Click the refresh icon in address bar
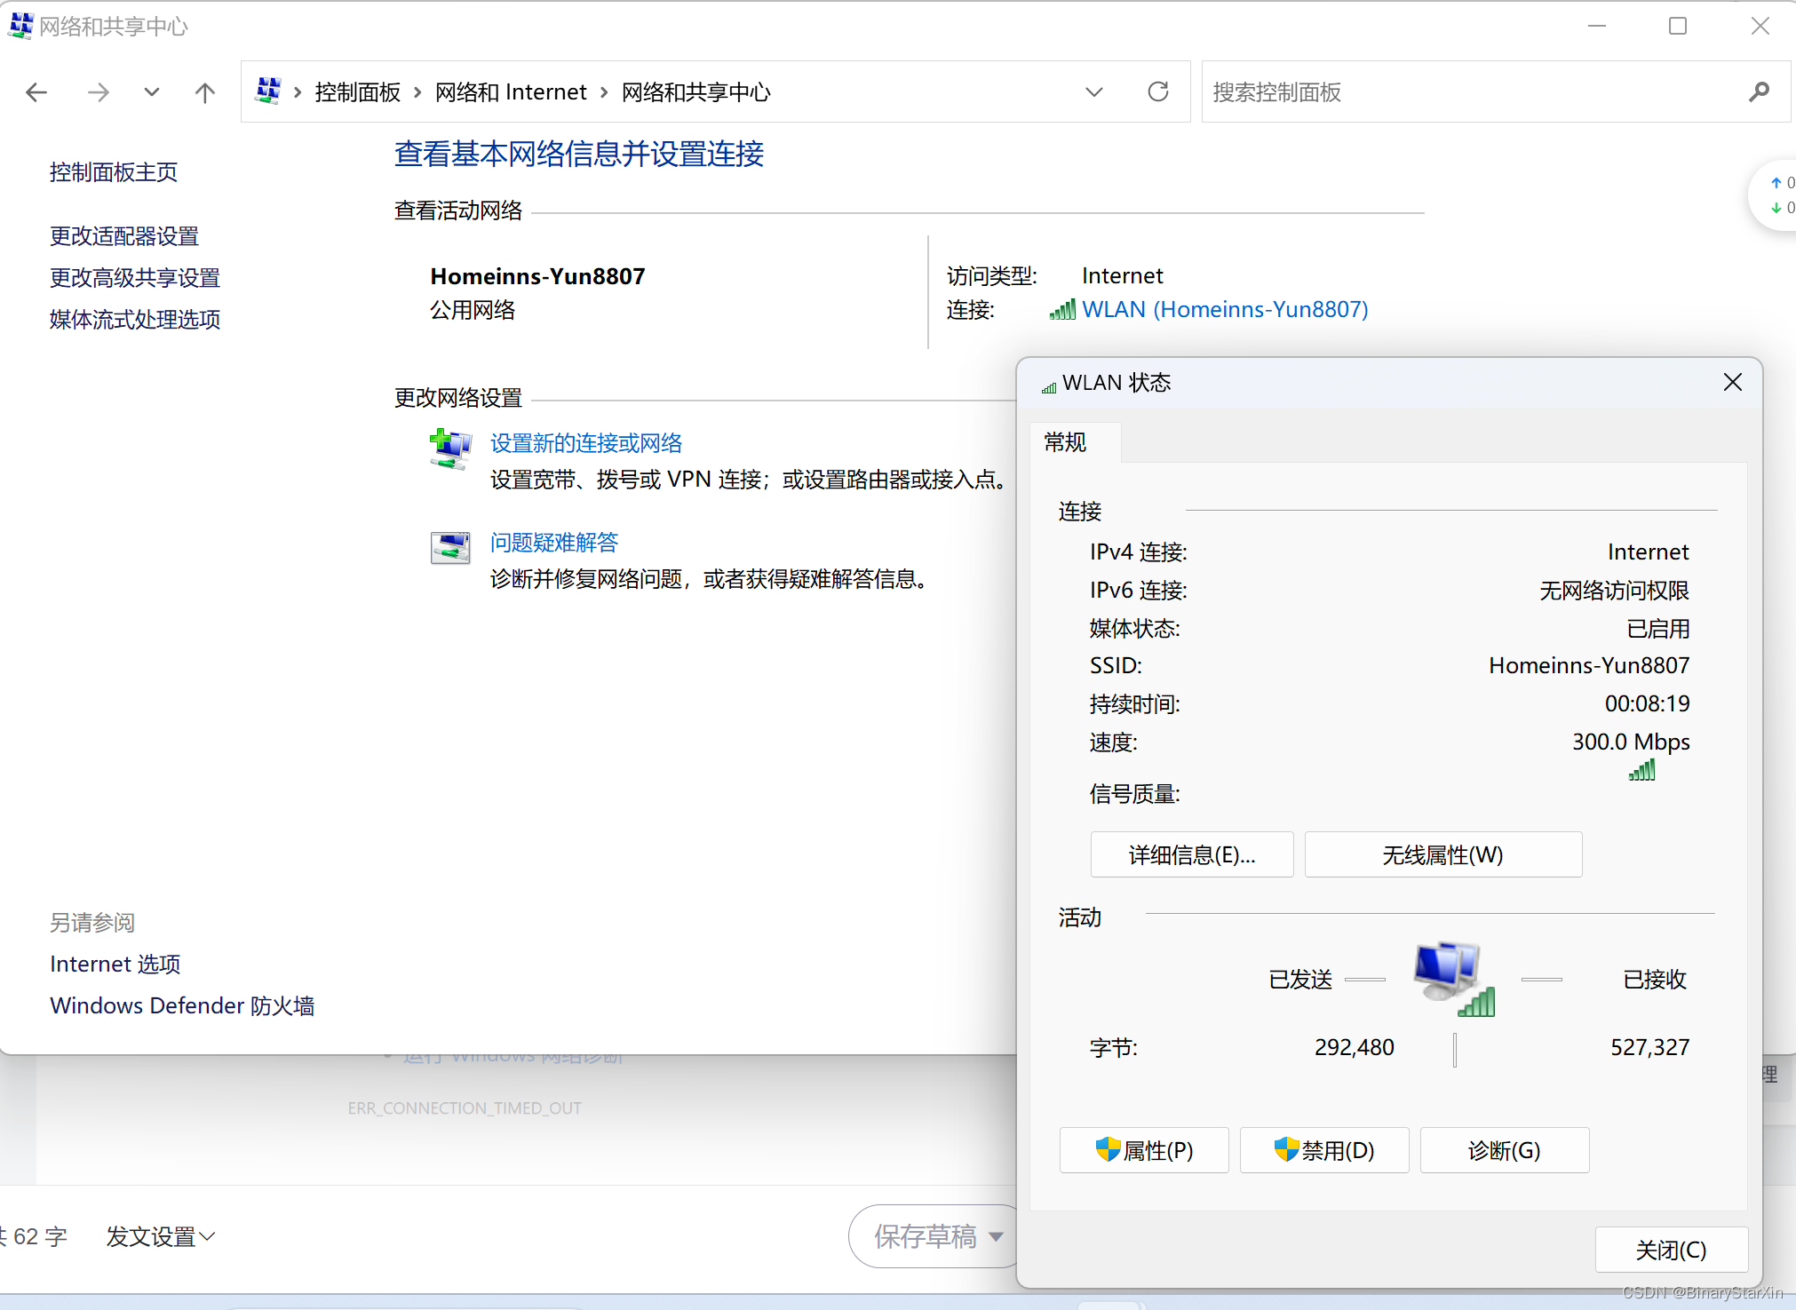The image size is (1796, 1310). coord(1157,91)
